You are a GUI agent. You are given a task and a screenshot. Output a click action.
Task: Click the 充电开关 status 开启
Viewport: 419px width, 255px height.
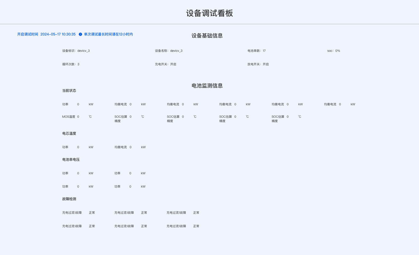click(173, 64)
